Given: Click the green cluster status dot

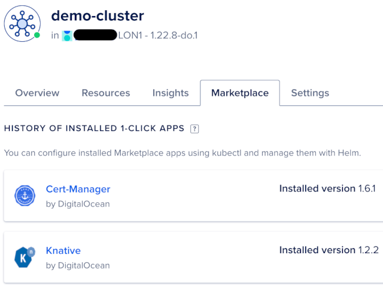Looking at the screenshot, I should 37,35.
